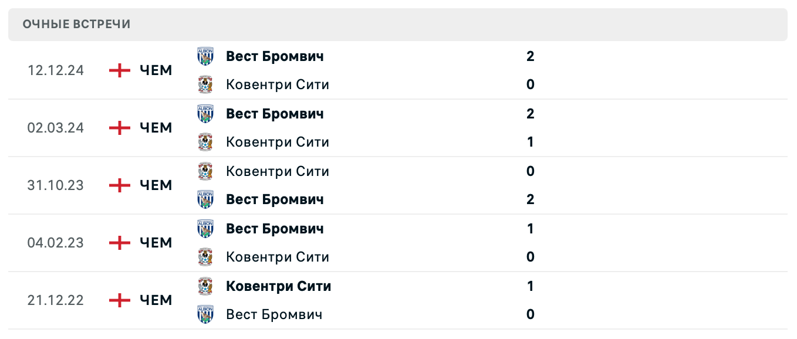Click the England flag beside the 02.03.24 date
The image size is (797, 339).
pyautogui.click(x=119, y=127)
